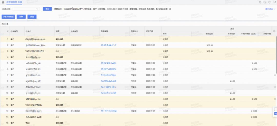Click the 记账日期 column header
The height and width of the screenshot is (126, 277).
coord(150,31)
